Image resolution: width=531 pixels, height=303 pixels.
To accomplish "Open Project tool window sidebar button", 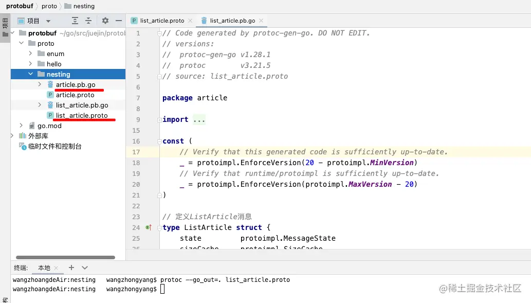I will [5, 28].
